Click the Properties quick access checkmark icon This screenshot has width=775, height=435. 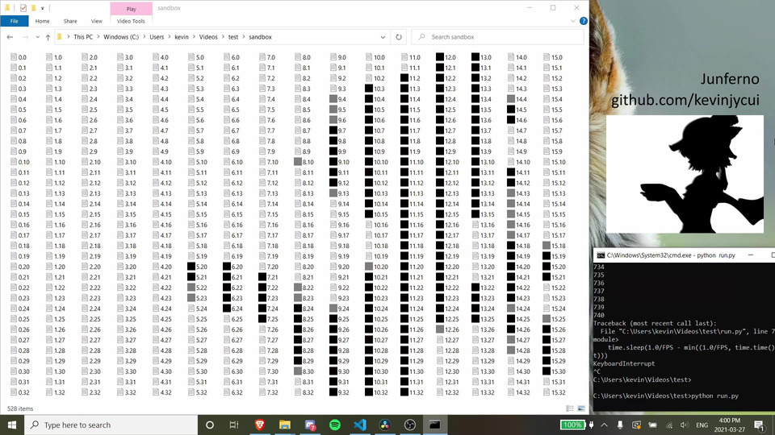(x=23, y=8)
